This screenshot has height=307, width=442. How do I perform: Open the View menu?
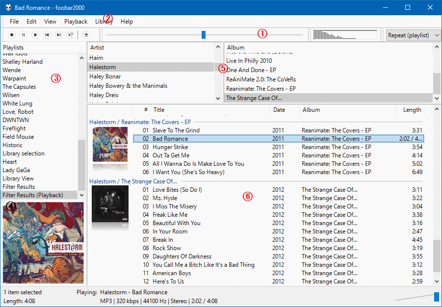pos(50,22)
